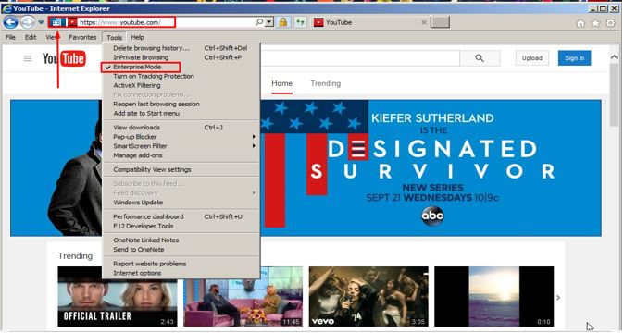Open the Favorites menu
This screenshot has height=333, width=624.
[x=82, y=37]
